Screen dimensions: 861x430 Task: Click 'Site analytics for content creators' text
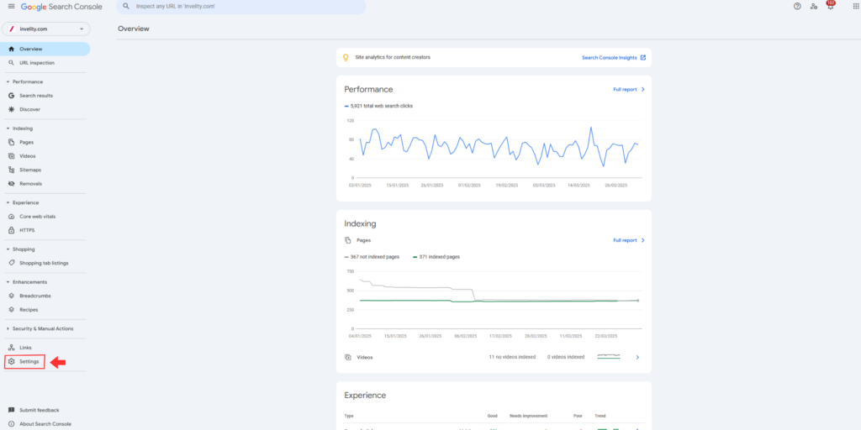point(393,57)
